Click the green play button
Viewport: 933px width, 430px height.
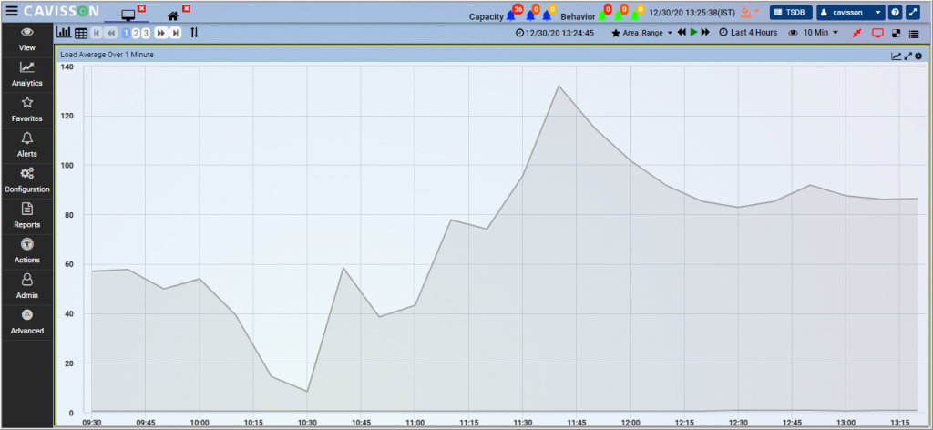[x=693, y=33]
